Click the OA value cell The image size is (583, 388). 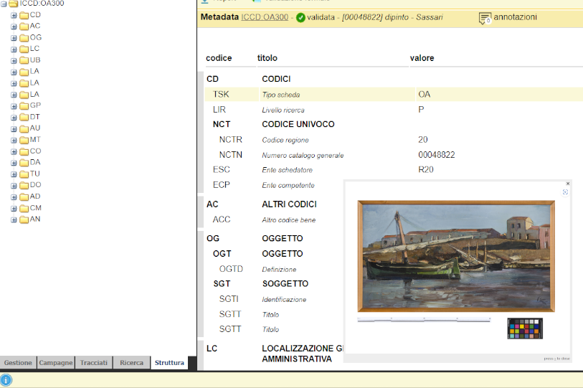point(425,95)
